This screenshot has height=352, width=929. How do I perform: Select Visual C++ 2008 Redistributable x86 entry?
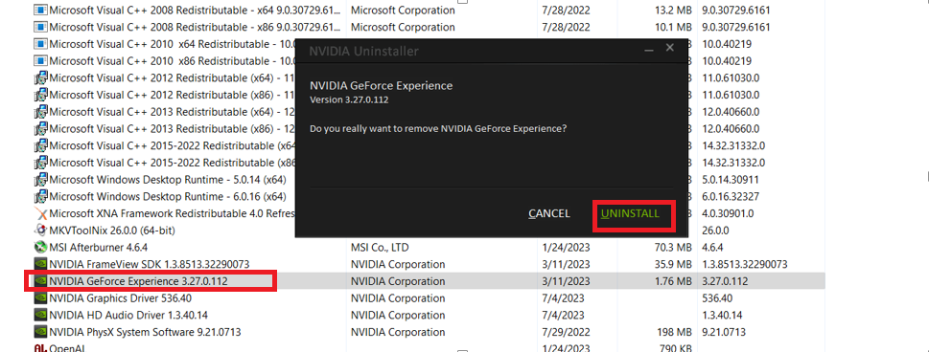195,27
